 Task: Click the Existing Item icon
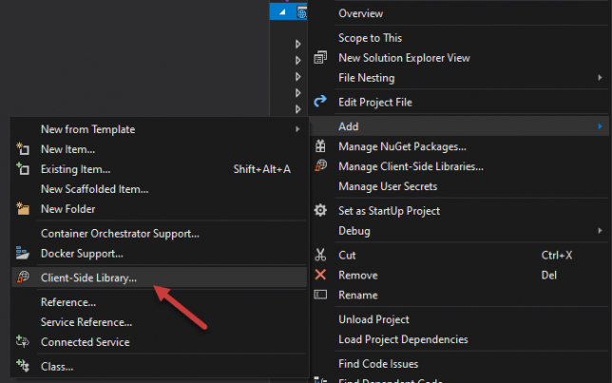(24, 169)
